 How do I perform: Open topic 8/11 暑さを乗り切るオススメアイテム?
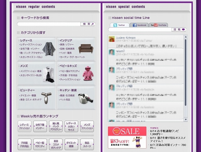click(168, 139)
